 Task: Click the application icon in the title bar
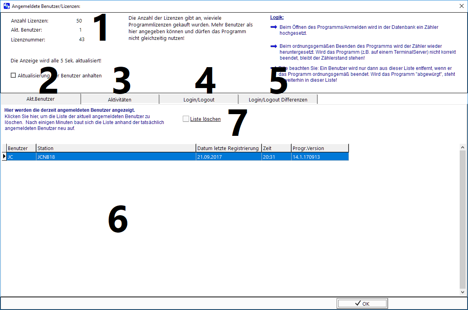[x=7, y=6]
